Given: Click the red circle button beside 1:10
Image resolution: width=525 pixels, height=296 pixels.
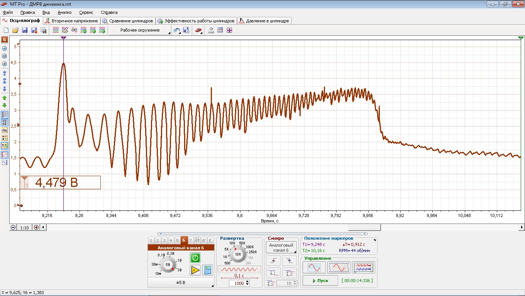Looking at the screenshot, I should (x=36, y=227).
